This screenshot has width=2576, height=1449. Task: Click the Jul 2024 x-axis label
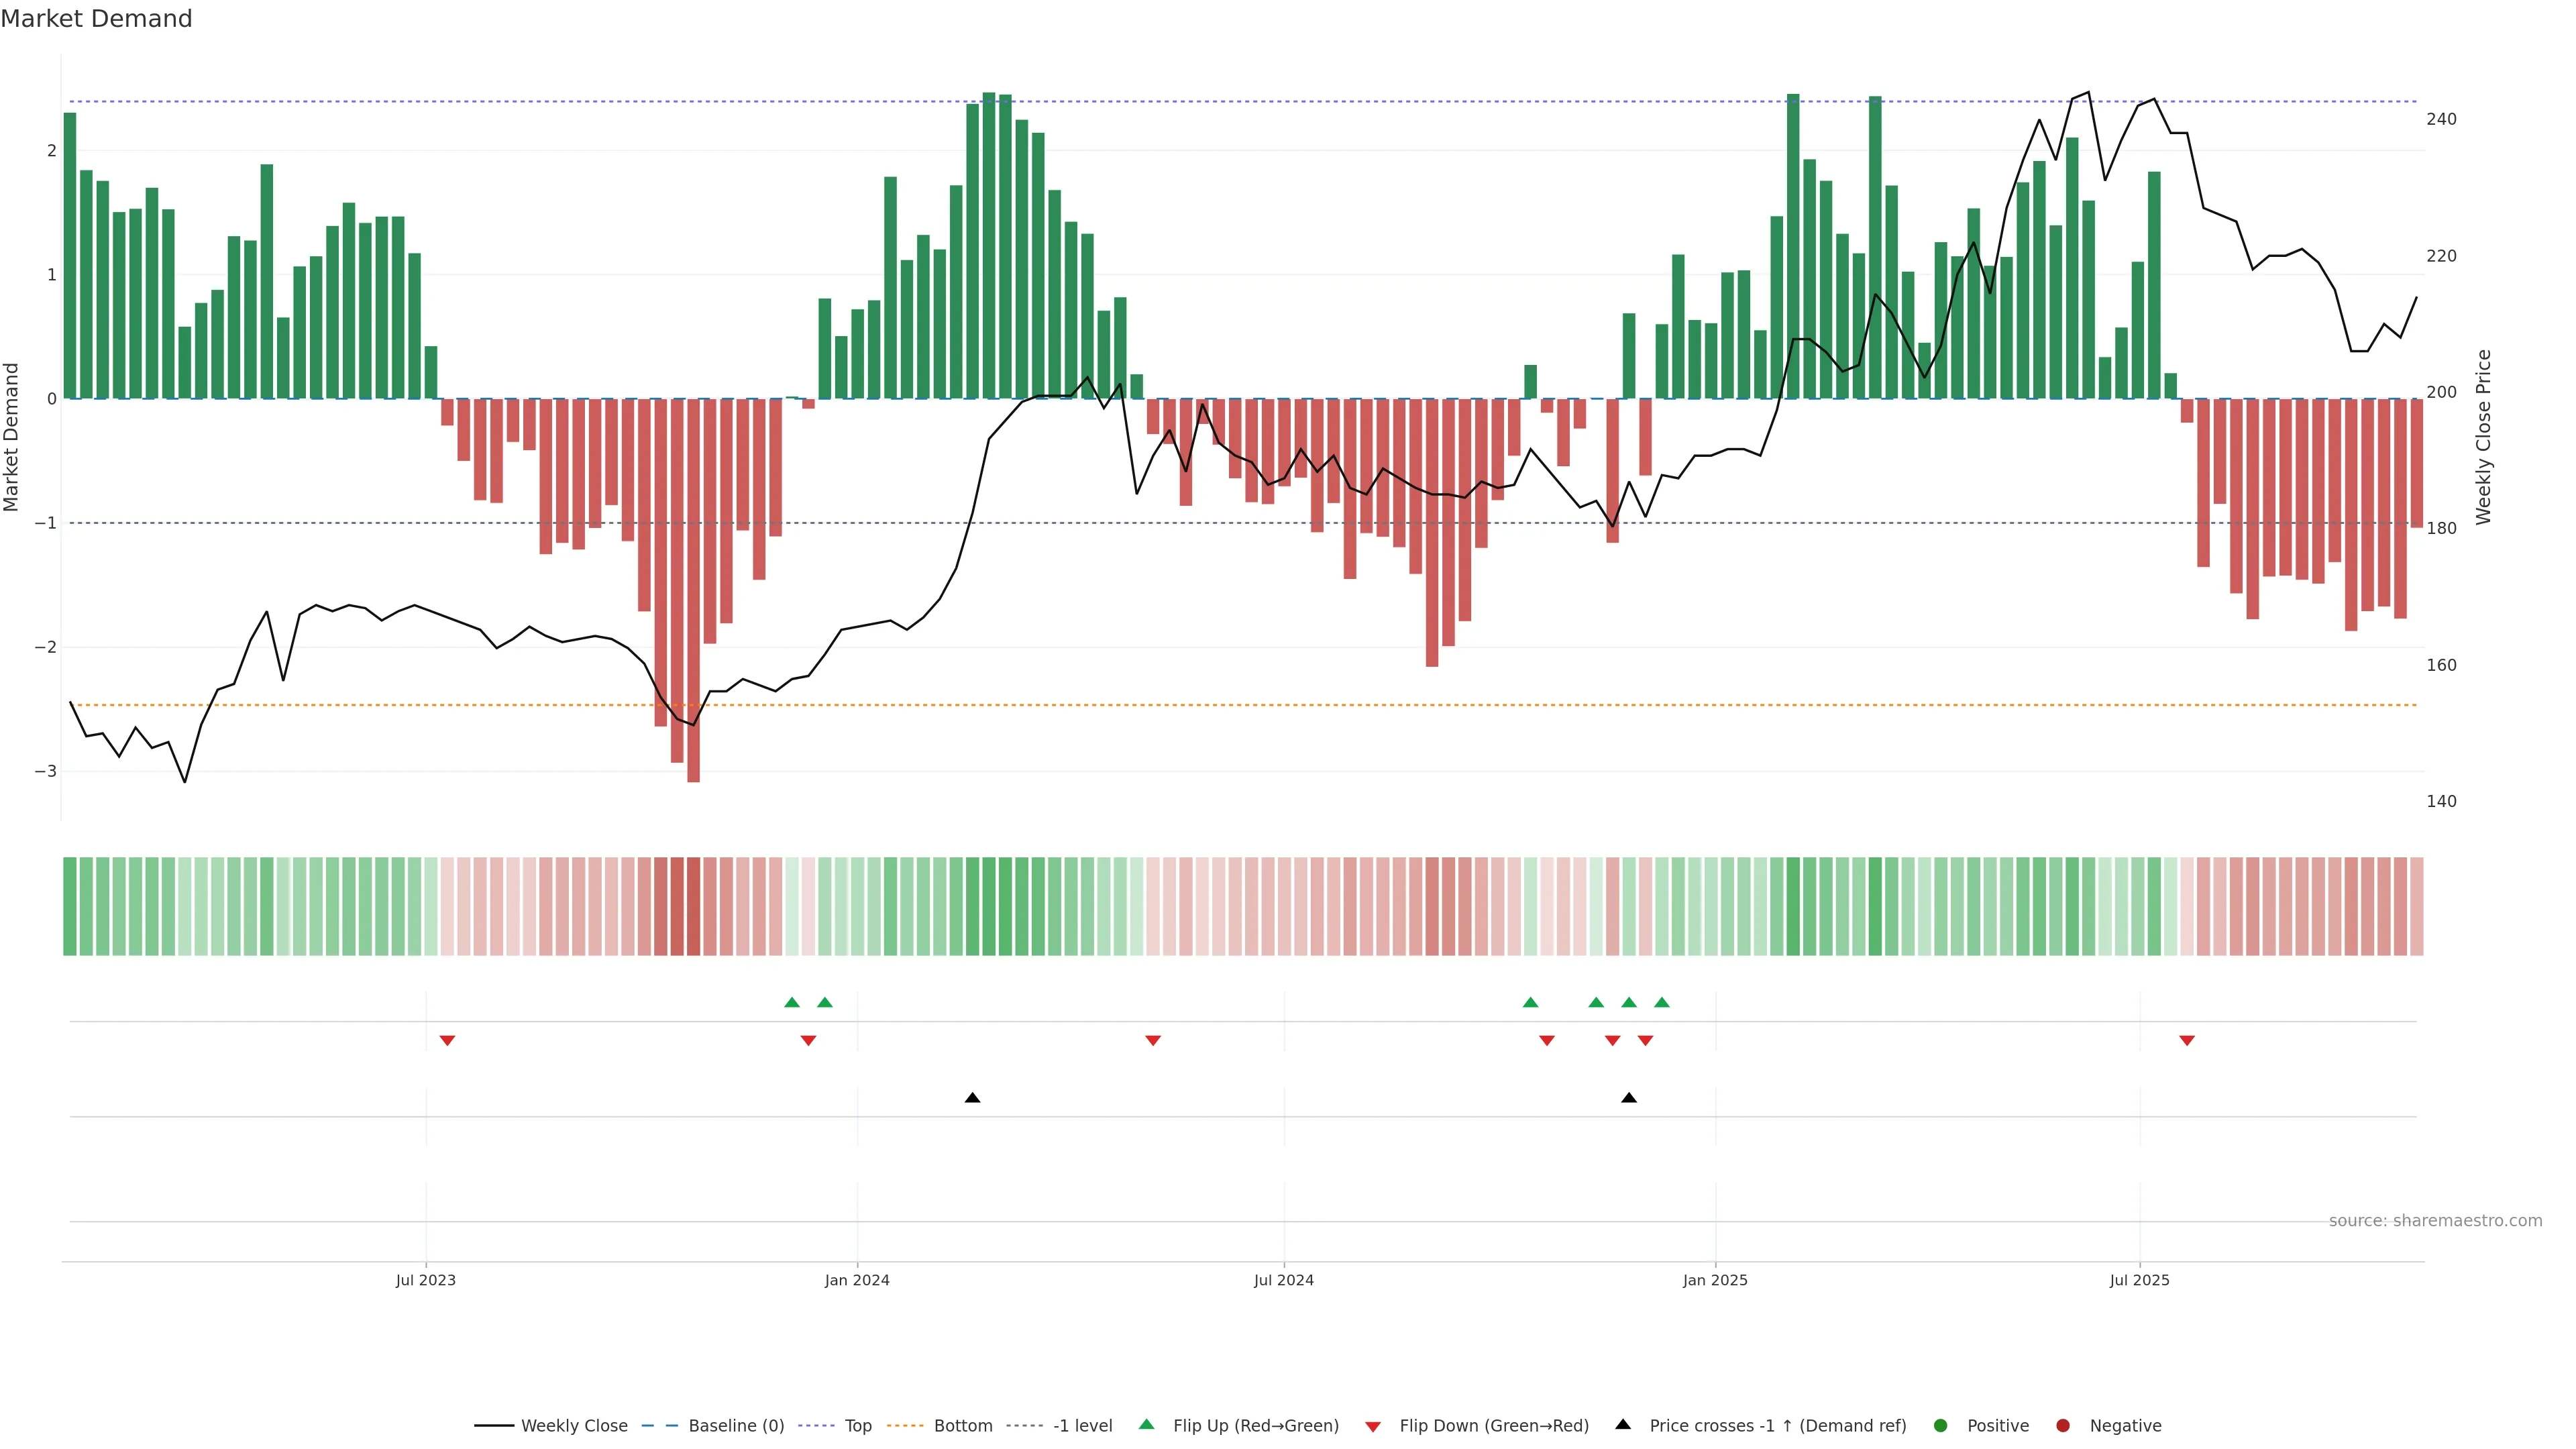1283,1280
